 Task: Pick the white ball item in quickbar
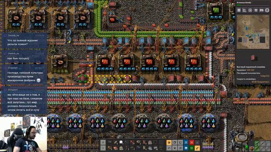click(121, 142)
